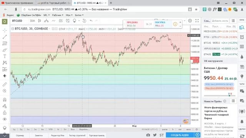Toggle hide all drawings eye icon
Image resolution: width=246 pixels, height=138 pixels.
[5, 119]
